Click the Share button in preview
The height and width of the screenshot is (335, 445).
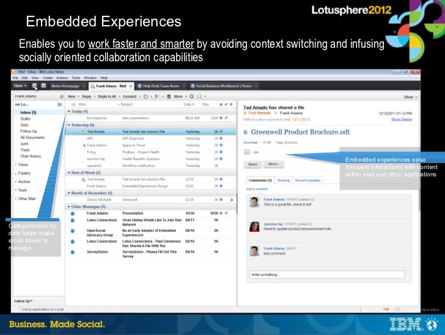(x=252, y=164)
